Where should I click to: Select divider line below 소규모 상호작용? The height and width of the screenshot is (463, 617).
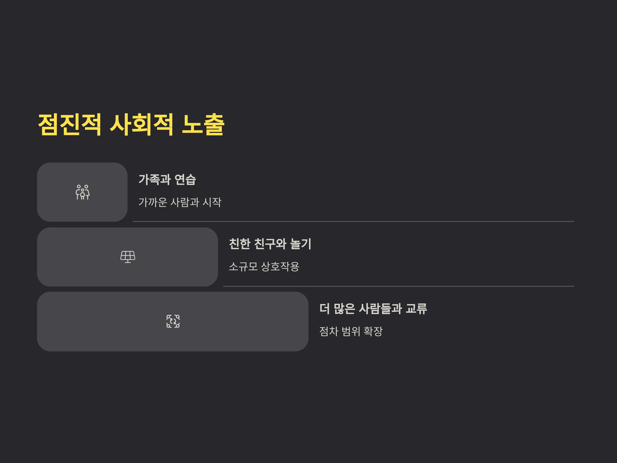tap(398, 286)
